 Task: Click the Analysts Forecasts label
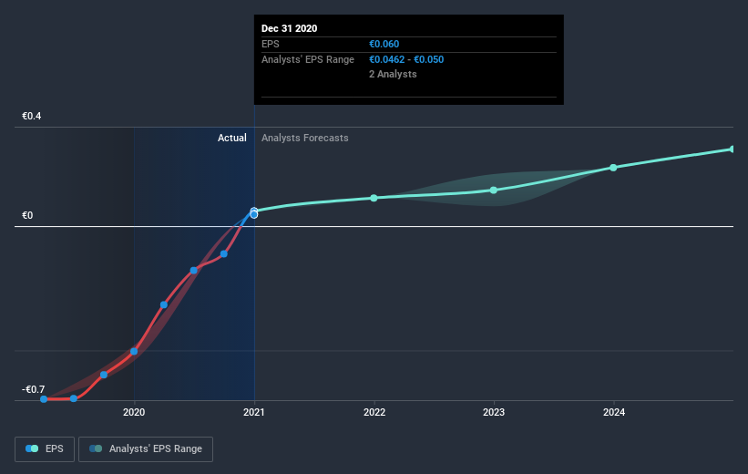(x=305, y=138)
